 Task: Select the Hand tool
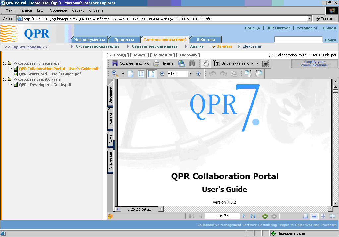pos(206,63)
